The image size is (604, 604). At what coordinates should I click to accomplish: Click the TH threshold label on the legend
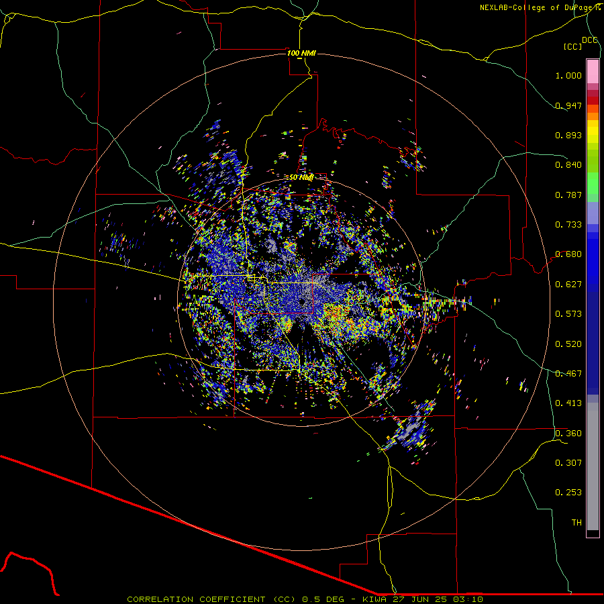tap(576, 523)
